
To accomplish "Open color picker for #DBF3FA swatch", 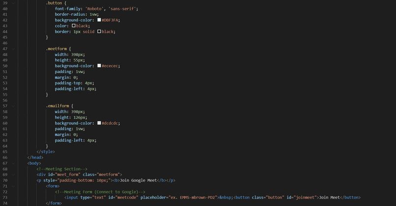I will [99, 20].
